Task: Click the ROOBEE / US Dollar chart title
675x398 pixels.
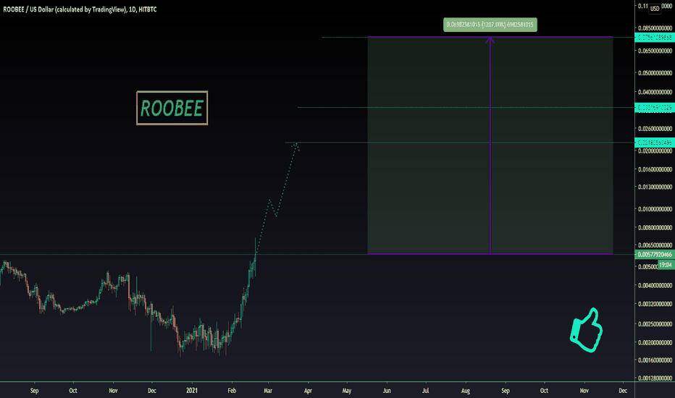Action: [x=80, y=9]
